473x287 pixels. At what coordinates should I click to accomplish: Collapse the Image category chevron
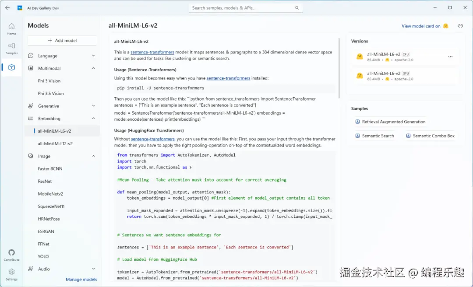click(94, 156)
